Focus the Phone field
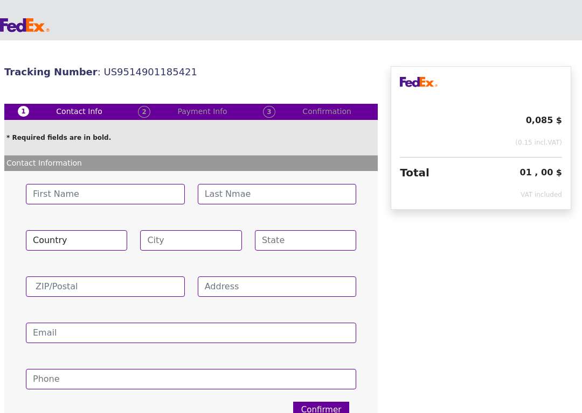The height and width of the screenshot is (413, 582). pyautogui.click(x=191, y=379)
